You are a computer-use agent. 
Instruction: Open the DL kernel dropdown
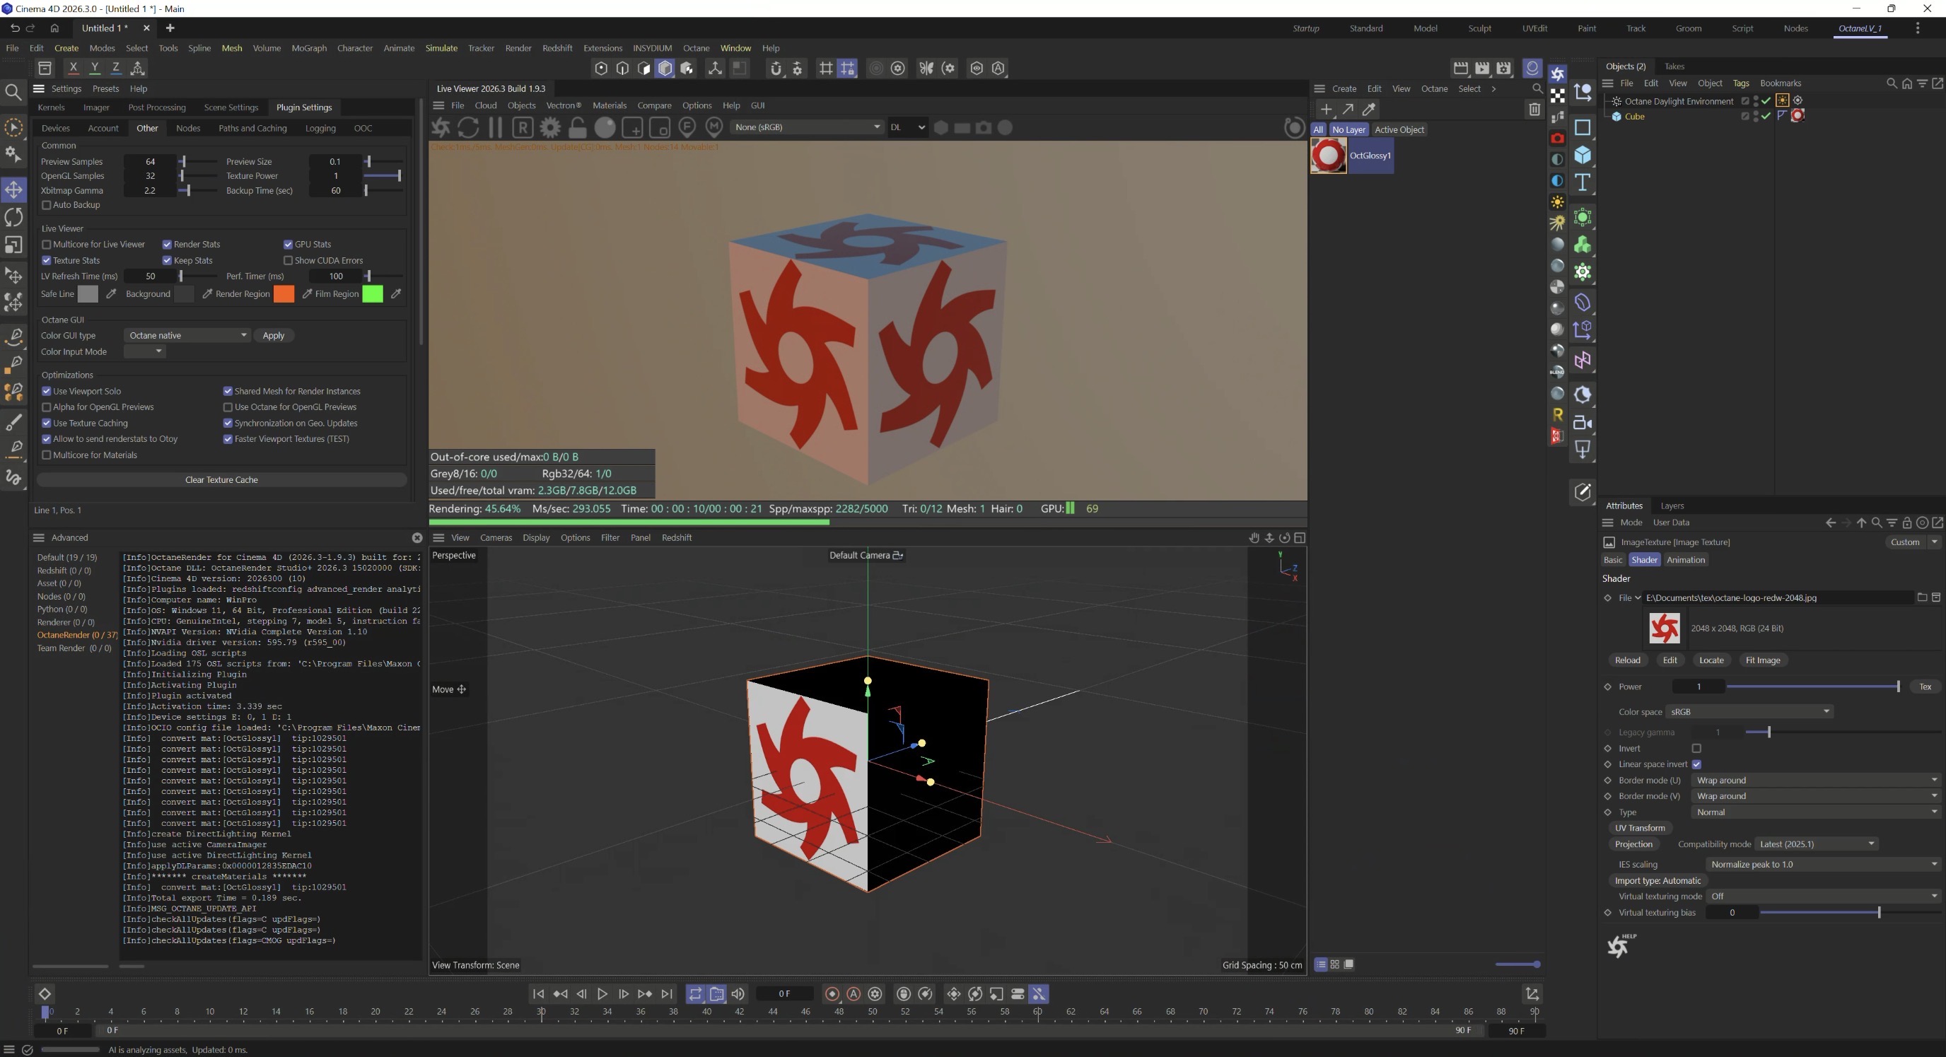pos(907,127)
